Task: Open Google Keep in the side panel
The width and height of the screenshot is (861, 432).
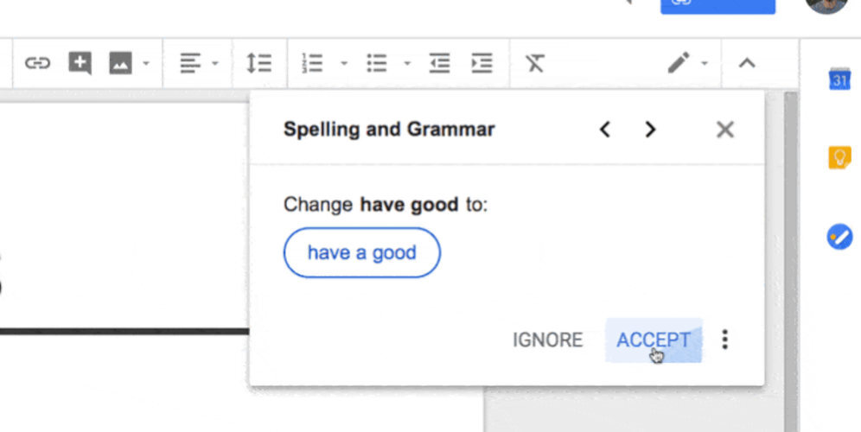Action: 839,158
